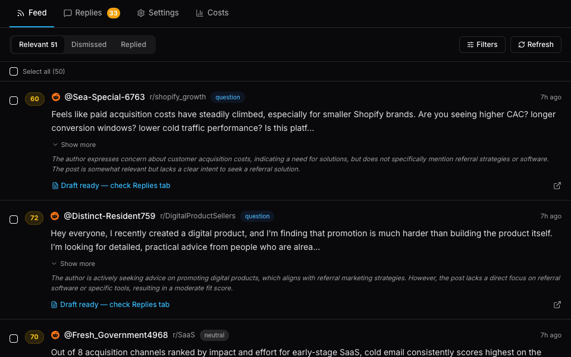Expand Show more on the Shopify CAC post
The height and width of the screenshot is (357, 571).
coord(74,145)
